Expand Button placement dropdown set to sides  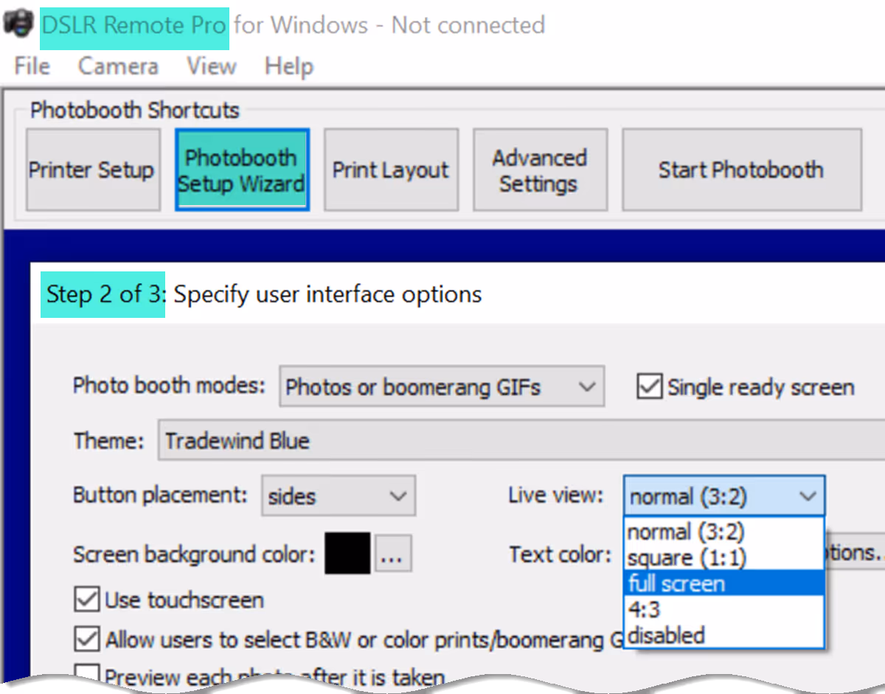click(339, 496)
